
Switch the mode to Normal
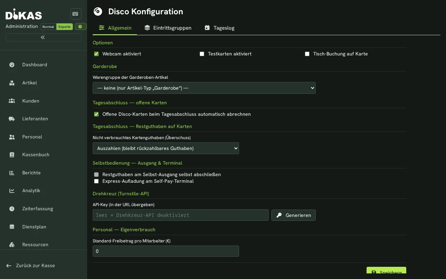[48, 27]
